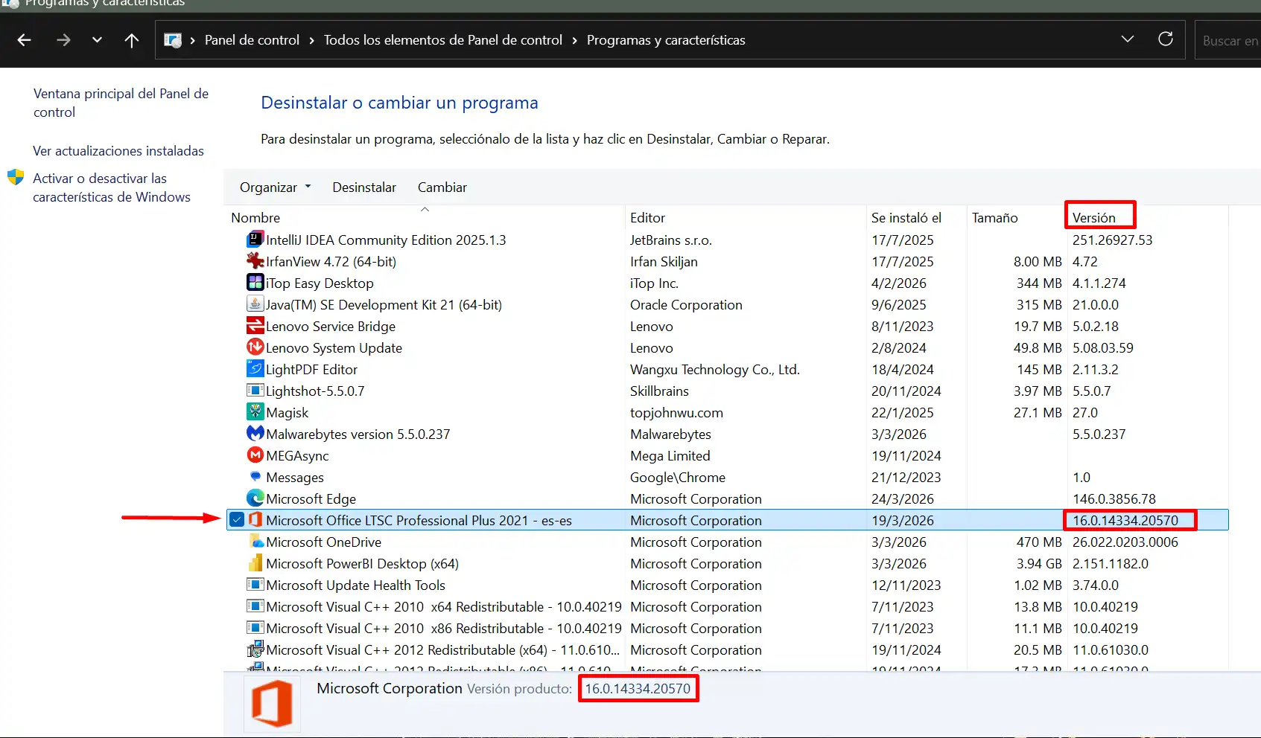Image resolution: width=1261 pixels, height=738 pixels.
Task: Click version value '146.0.3856.78'
Action: pos(1114,499)
